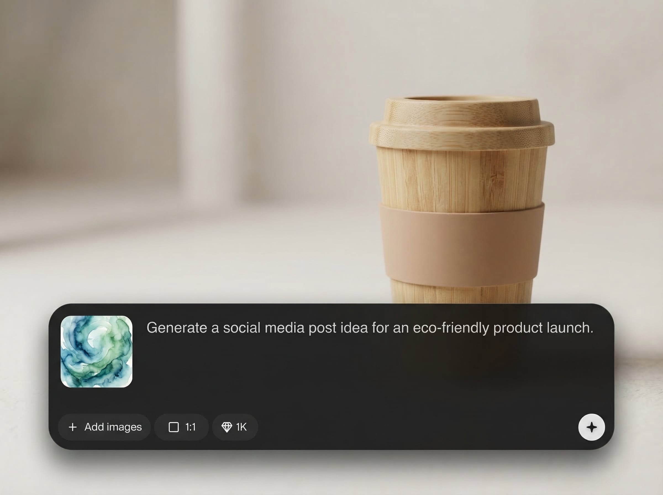
Task: Click the word "Generate" in the prompt
Action: pos(177,328)
